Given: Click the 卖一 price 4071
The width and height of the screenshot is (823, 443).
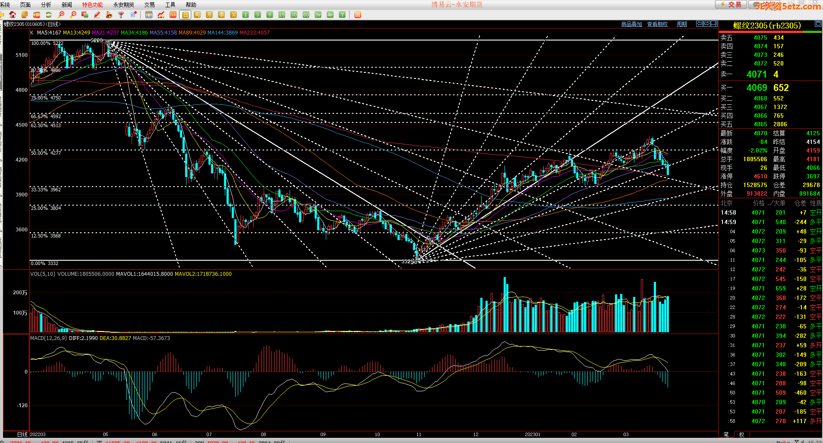Looking at the screenshot, I should (x=757, y=74).
